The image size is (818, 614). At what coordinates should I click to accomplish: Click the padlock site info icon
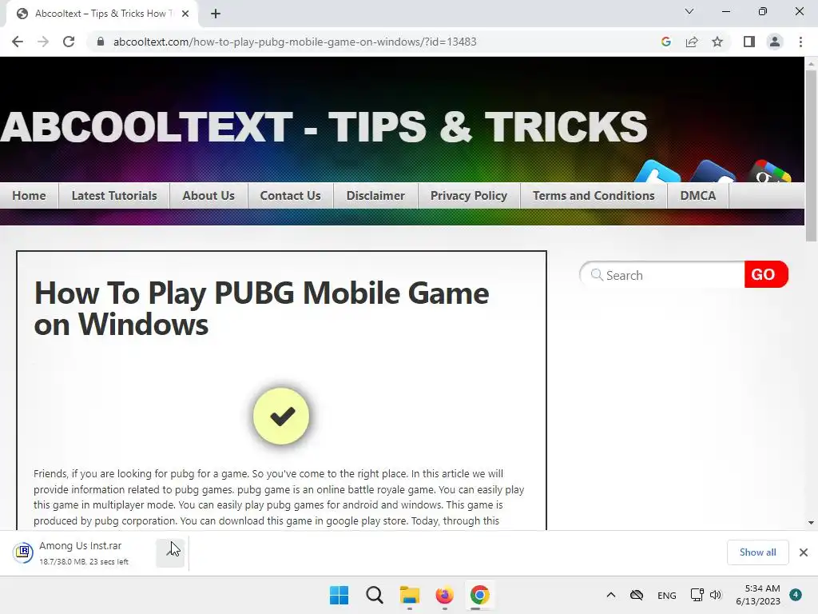(x=101, y=42)
